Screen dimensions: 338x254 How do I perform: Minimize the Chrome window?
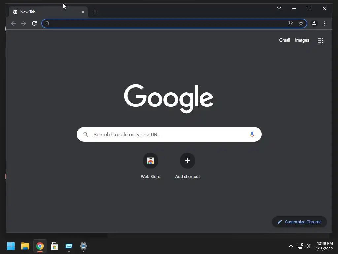[x=294, y=8]
